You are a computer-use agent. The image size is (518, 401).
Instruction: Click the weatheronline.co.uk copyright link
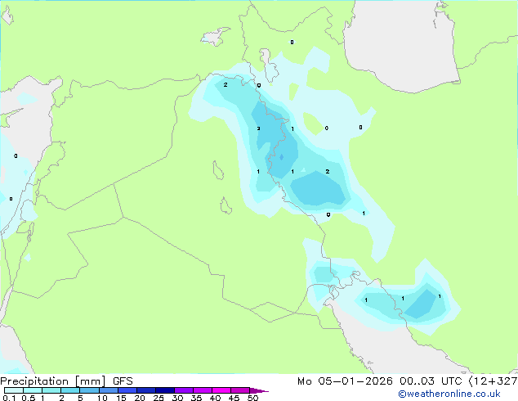click(449, 394)
